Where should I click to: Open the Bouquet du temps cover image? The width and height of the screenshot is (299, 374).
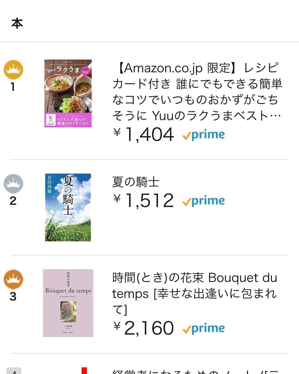click(x=68, y=303)
